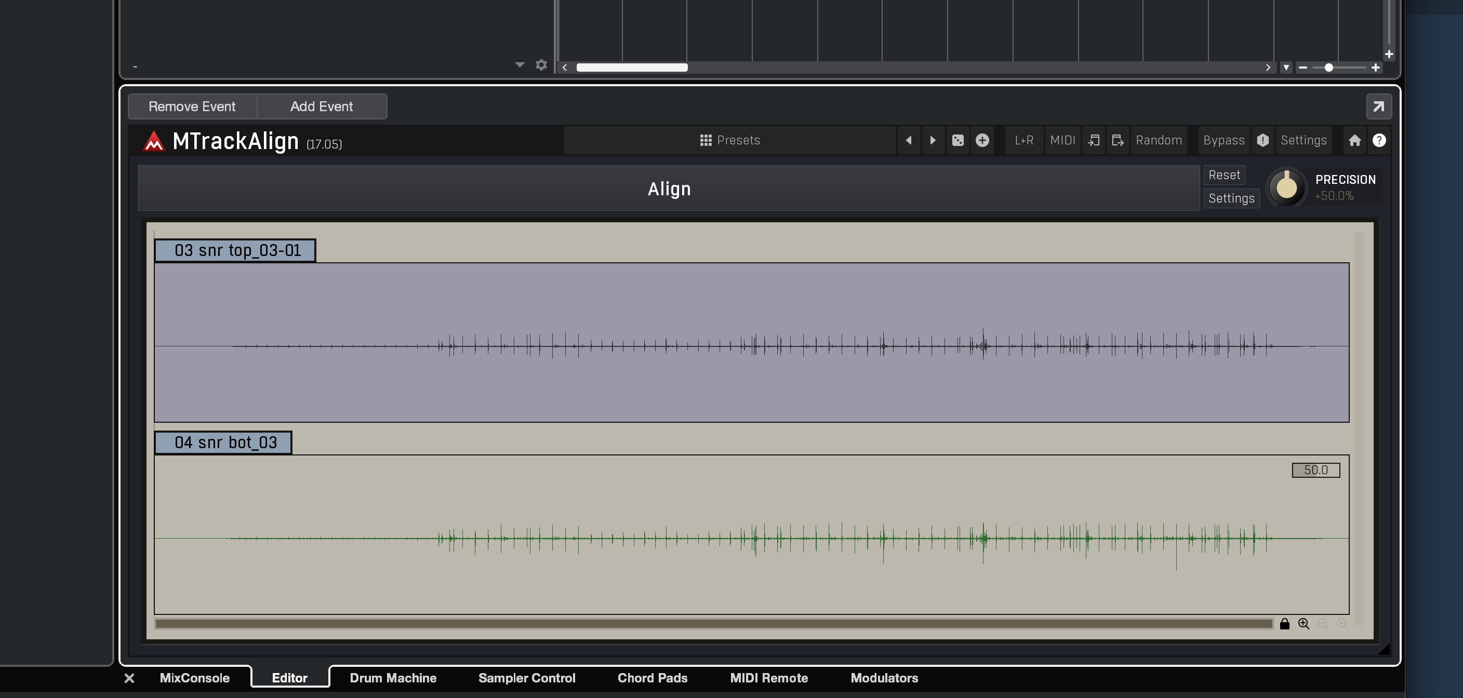Click the +50.0% precision value
The image size is (1463, 698).
[x=1334, y=196]
